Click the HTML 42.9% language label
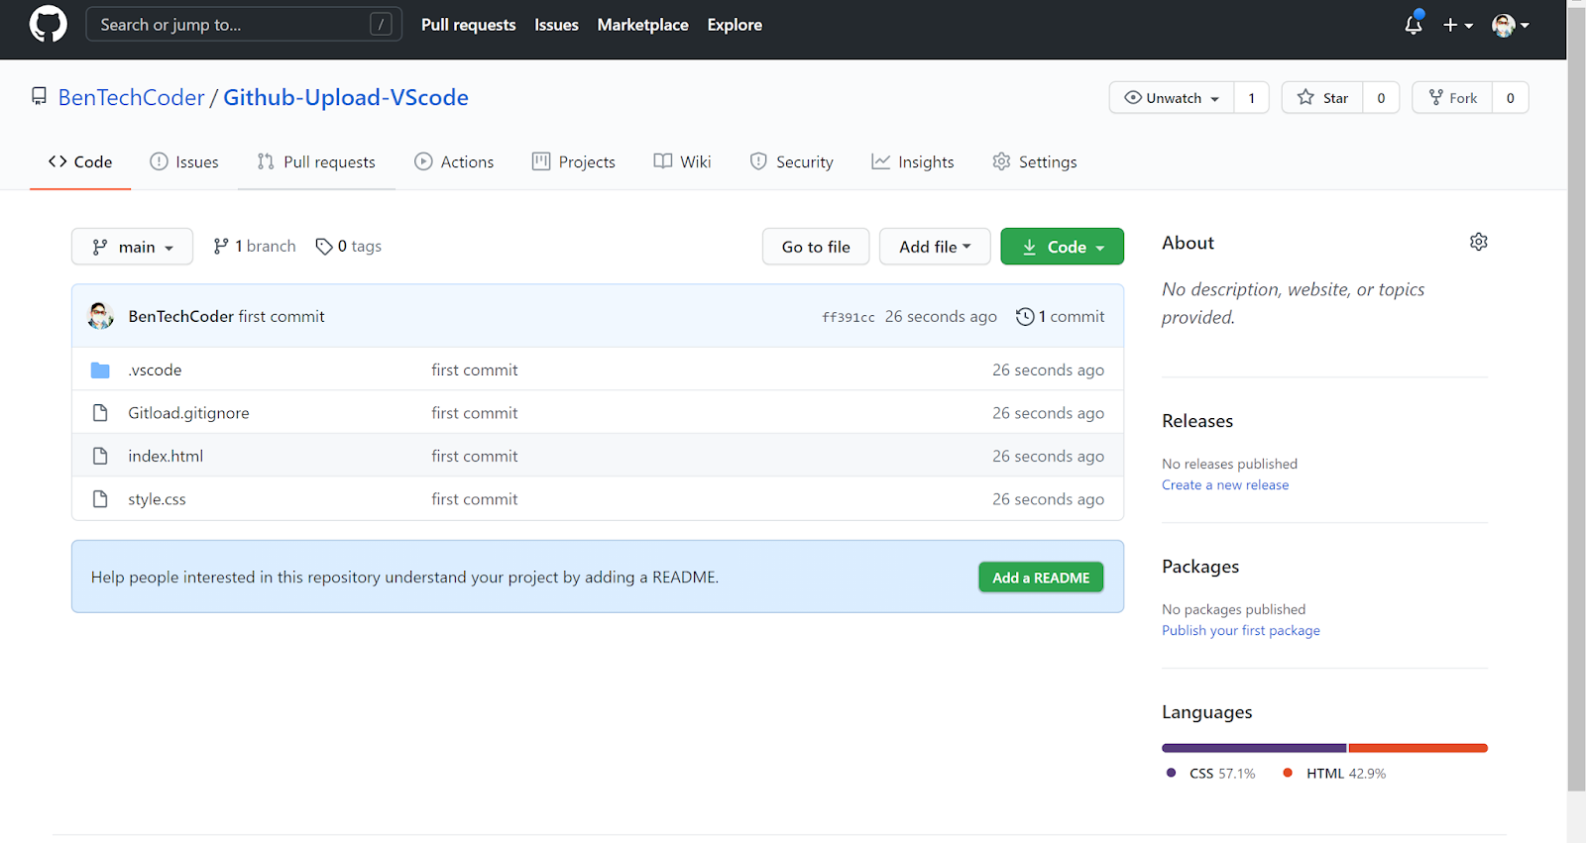Image resolution: width=1586 pixels, height=843 pixels. coord(1334,773)
